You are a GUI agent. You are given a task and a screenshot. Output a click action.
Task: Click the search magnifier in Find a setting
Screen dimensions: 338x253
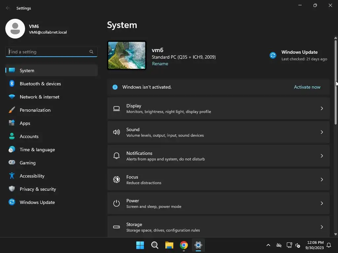tap(91, 52)
